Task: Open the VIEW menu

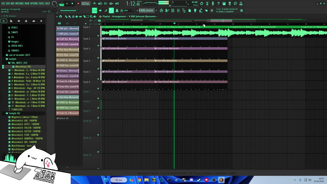Action: (27, 3)
